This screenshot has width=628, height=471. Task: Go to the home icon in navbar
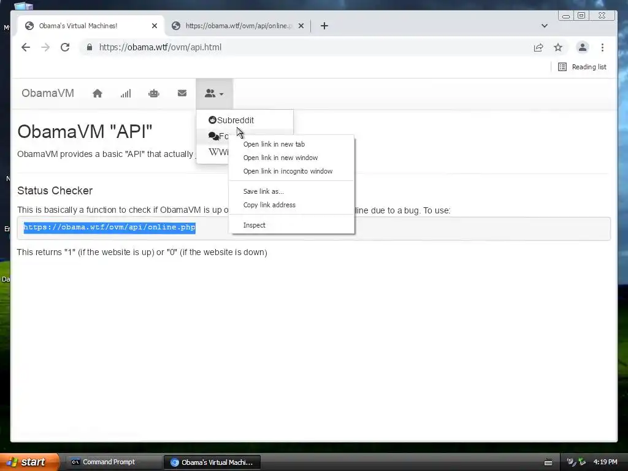pos(98,93)
